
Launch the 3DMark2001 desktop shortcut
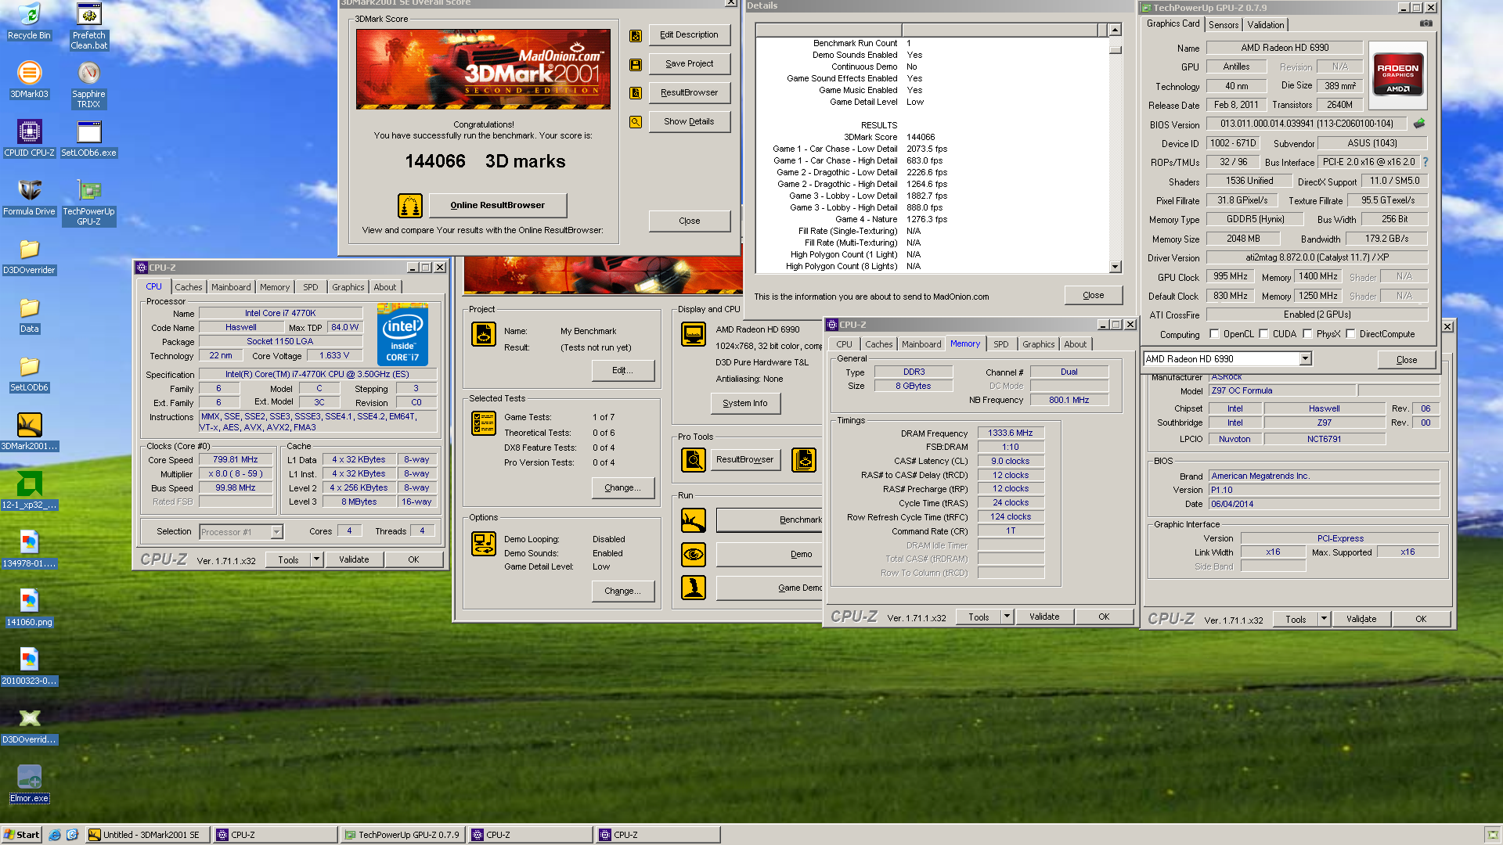tap(29, 432)
